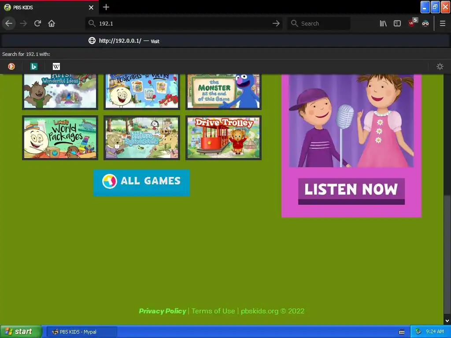
Task: Open Postcards from the World game
Action: pos(142,91)
